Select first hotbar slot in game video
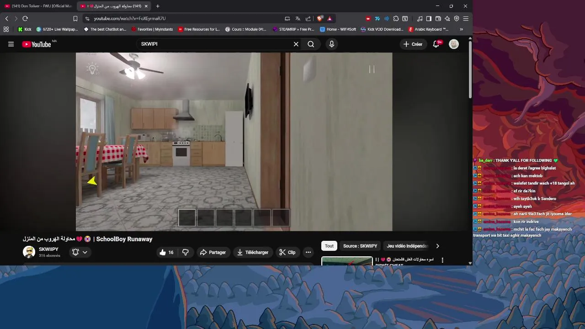The width and height of the screenshot is (585, 329). tap(186, 218)
